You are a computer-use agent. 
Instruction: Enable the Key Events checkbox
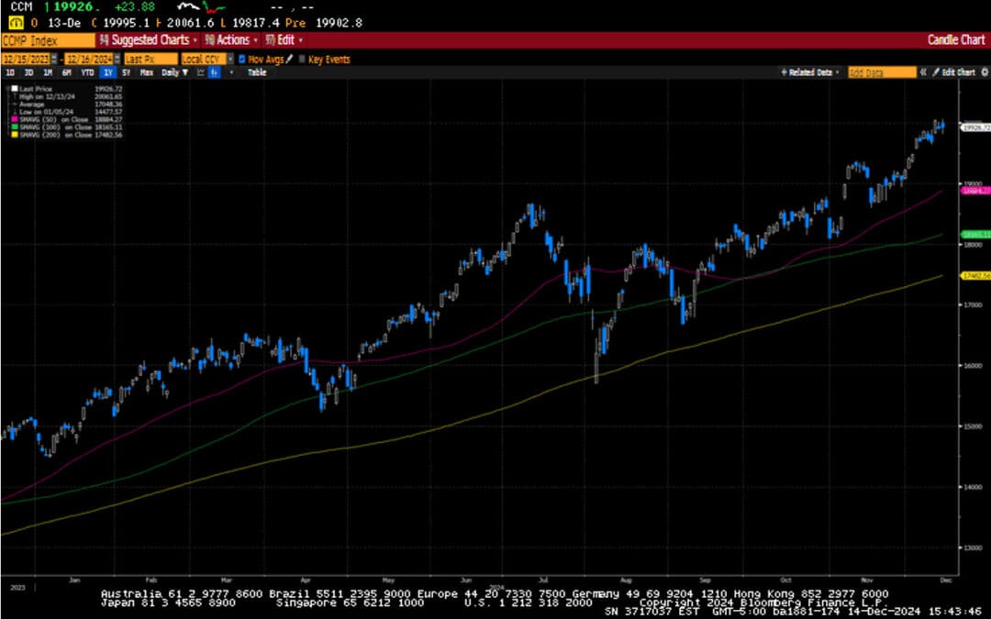click(302, 59)
